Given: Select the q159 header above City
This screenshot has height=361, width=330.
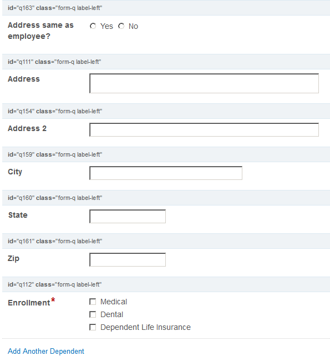Looking at the screenshot, I should (x=166, y=154).
